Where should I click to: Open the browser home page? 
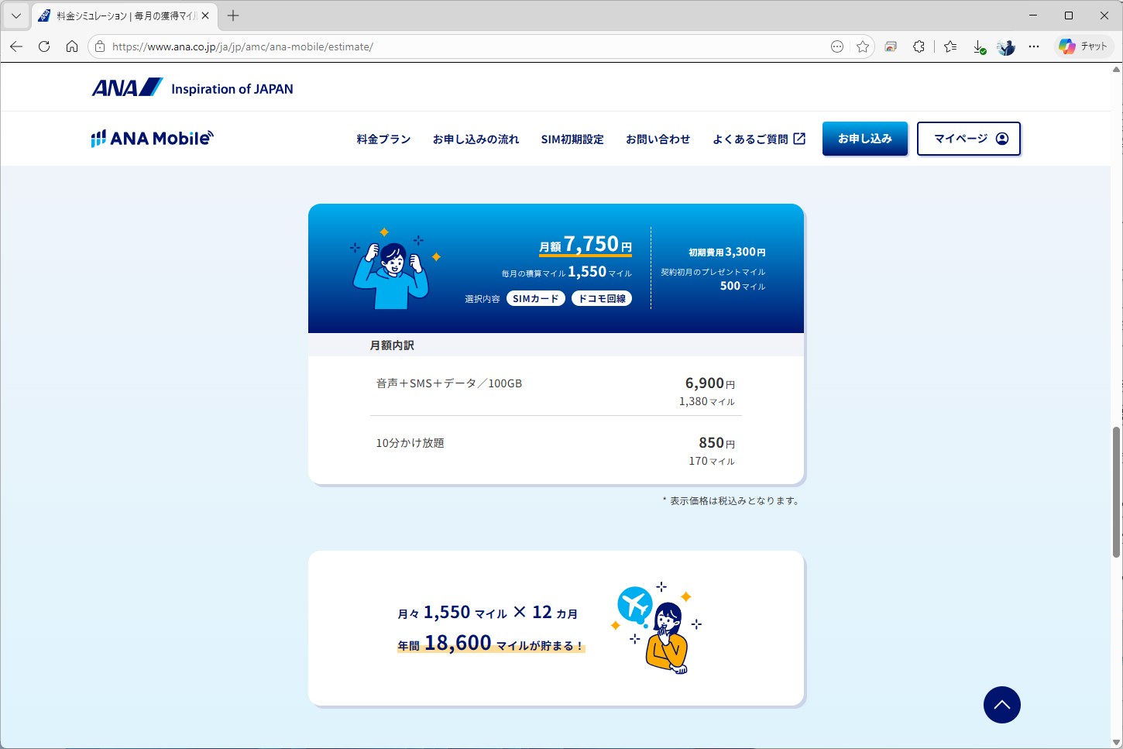click(72, 46)
